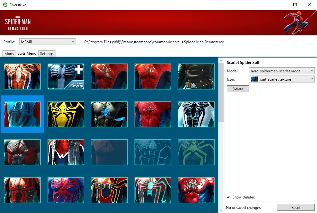Click the Reset button
317x213 pixels.
(x=296, y=207)
